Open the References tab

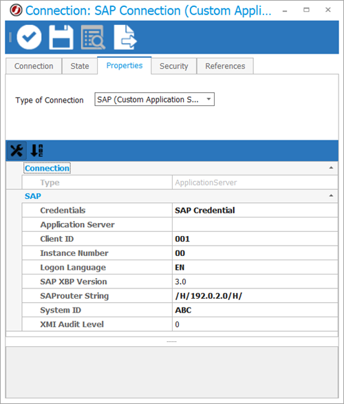point(225,66)
